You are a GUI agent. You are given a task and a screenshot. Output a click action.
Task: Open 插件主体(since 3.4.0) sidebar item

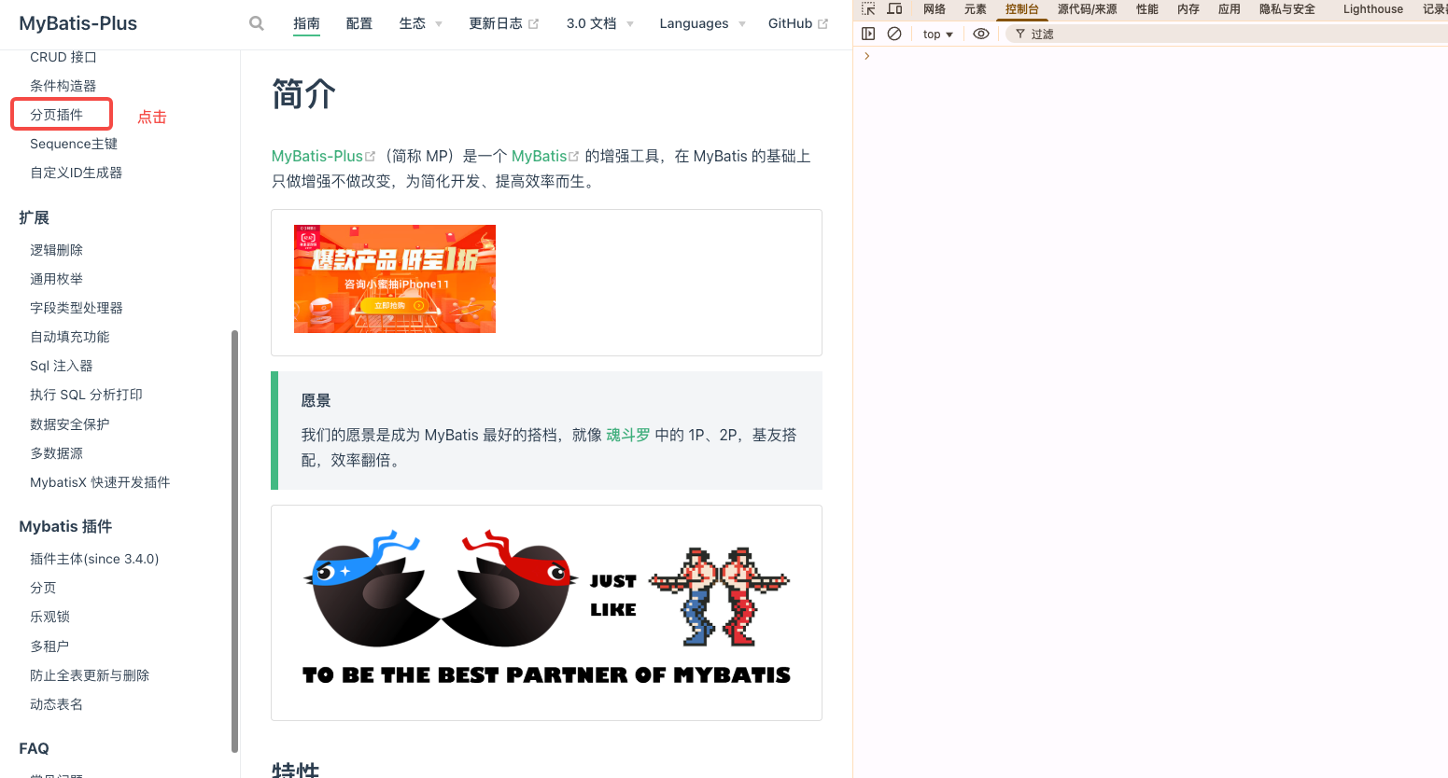94,559
